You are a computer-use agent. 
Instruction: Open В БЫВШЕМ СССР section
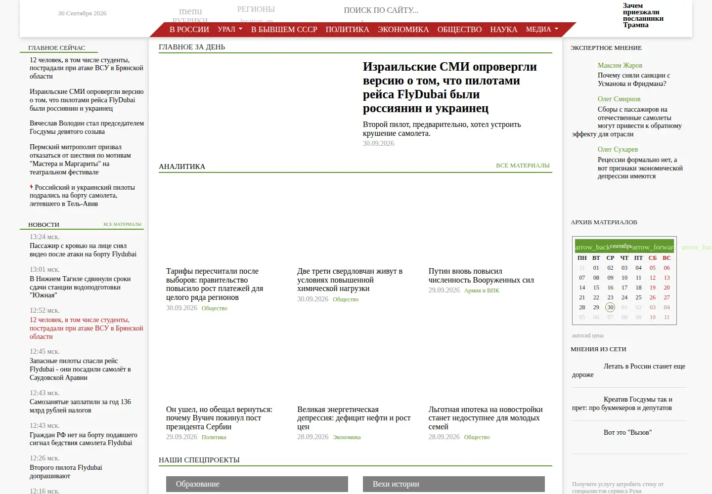tap(284, 29)
